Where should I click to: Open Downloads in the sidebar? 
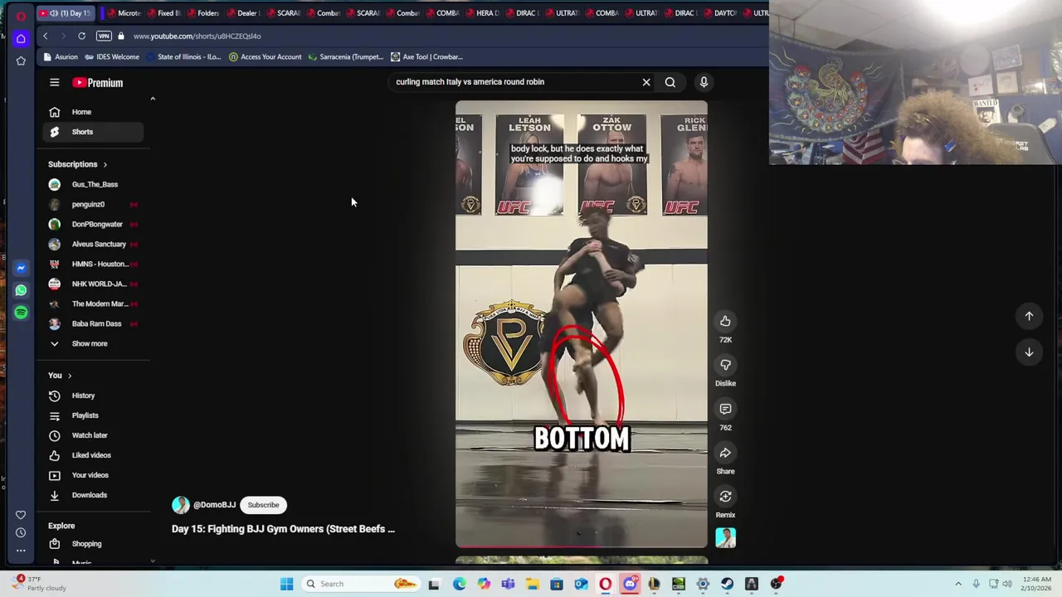pos(92,495)
